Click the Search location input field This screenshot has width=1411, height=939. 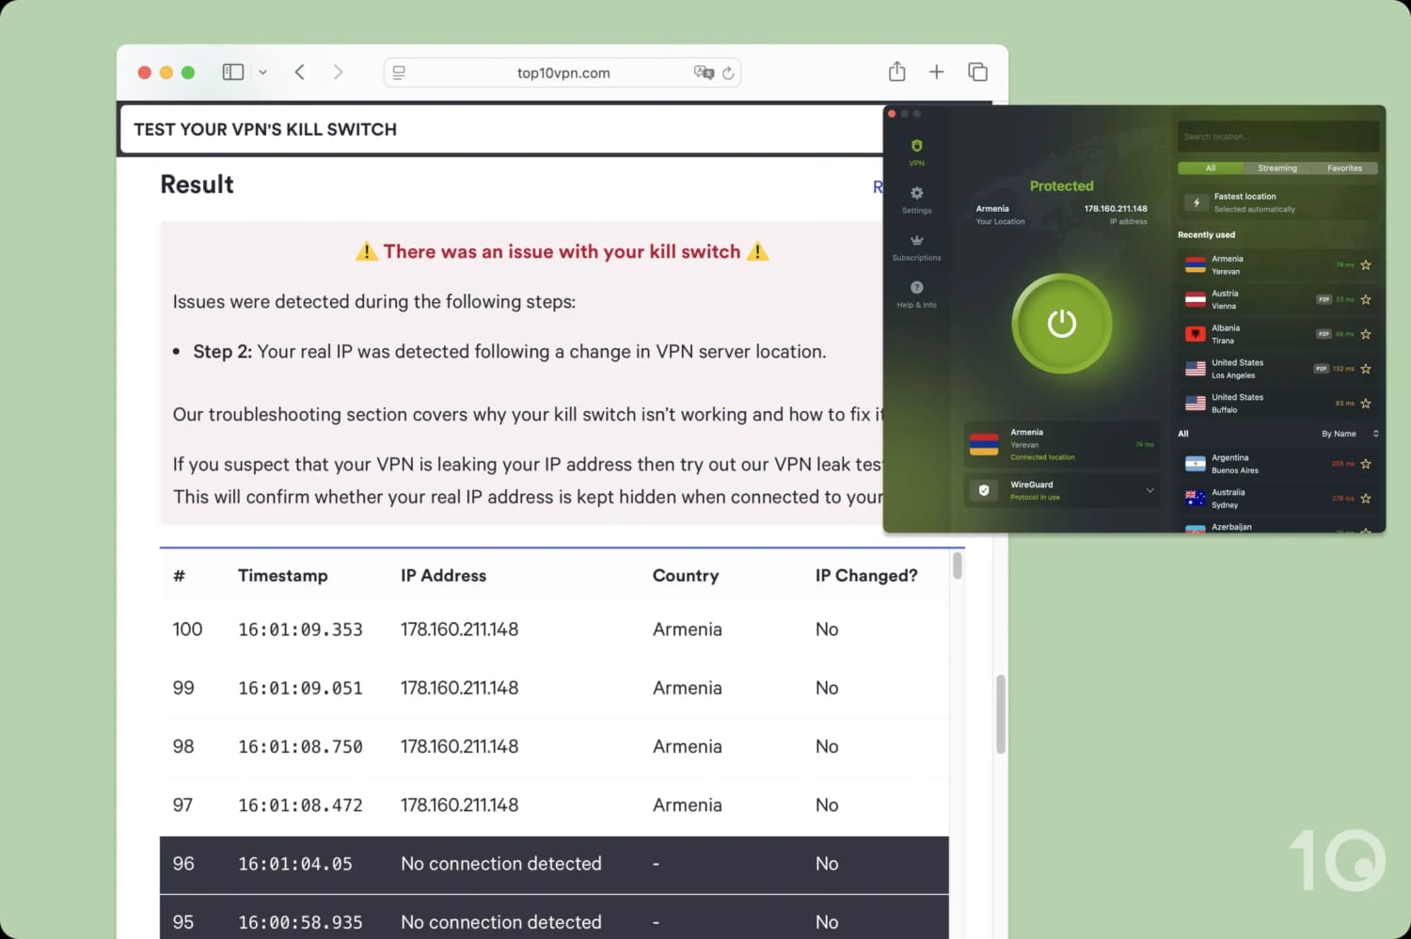(1277, 135)
